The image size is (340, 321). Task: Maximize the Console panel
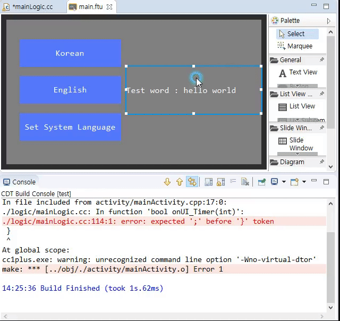(x=326, y=182)
